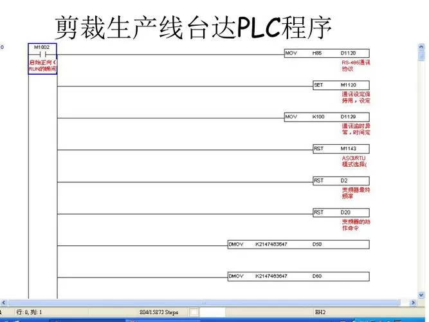
Task: Click the 804/15873 Steps status text
Action: (159, 312)
